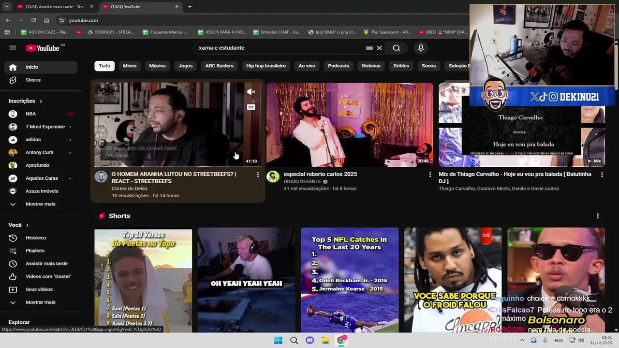The height and width of the screenshot is (348, 619).
Task: Click the Início home icon in sidebar
Action: point(13,67)
